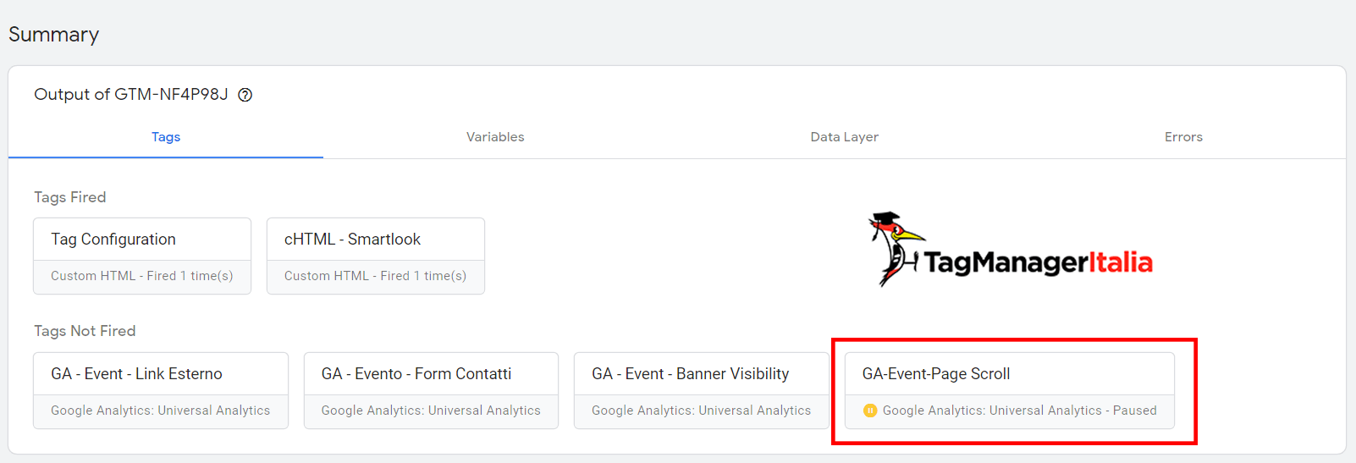Open the Tag Configuration fired tag card
The image size is (1356, 463).
click(x=142, y=256)
